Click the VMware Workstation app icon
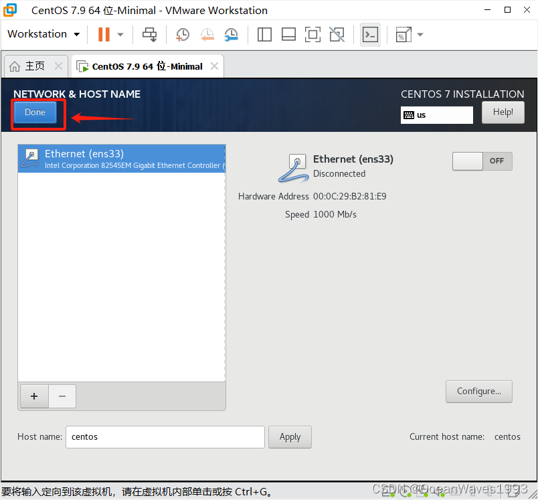 [x=10, y=10]
